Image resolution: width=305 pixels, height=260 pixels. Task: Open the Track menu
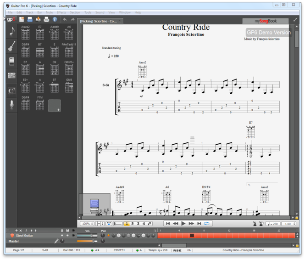coord(29,12)
